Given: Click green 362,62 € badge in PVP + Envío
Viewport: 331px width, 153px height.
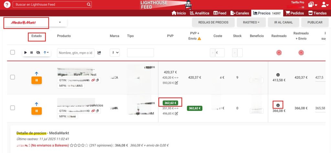Looking at the screenshot, I should (x=195, y=108).
